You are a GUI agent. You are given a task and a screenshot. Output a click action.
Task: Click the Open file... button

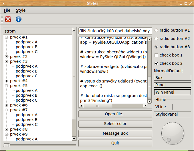click(x=115, y=114)
